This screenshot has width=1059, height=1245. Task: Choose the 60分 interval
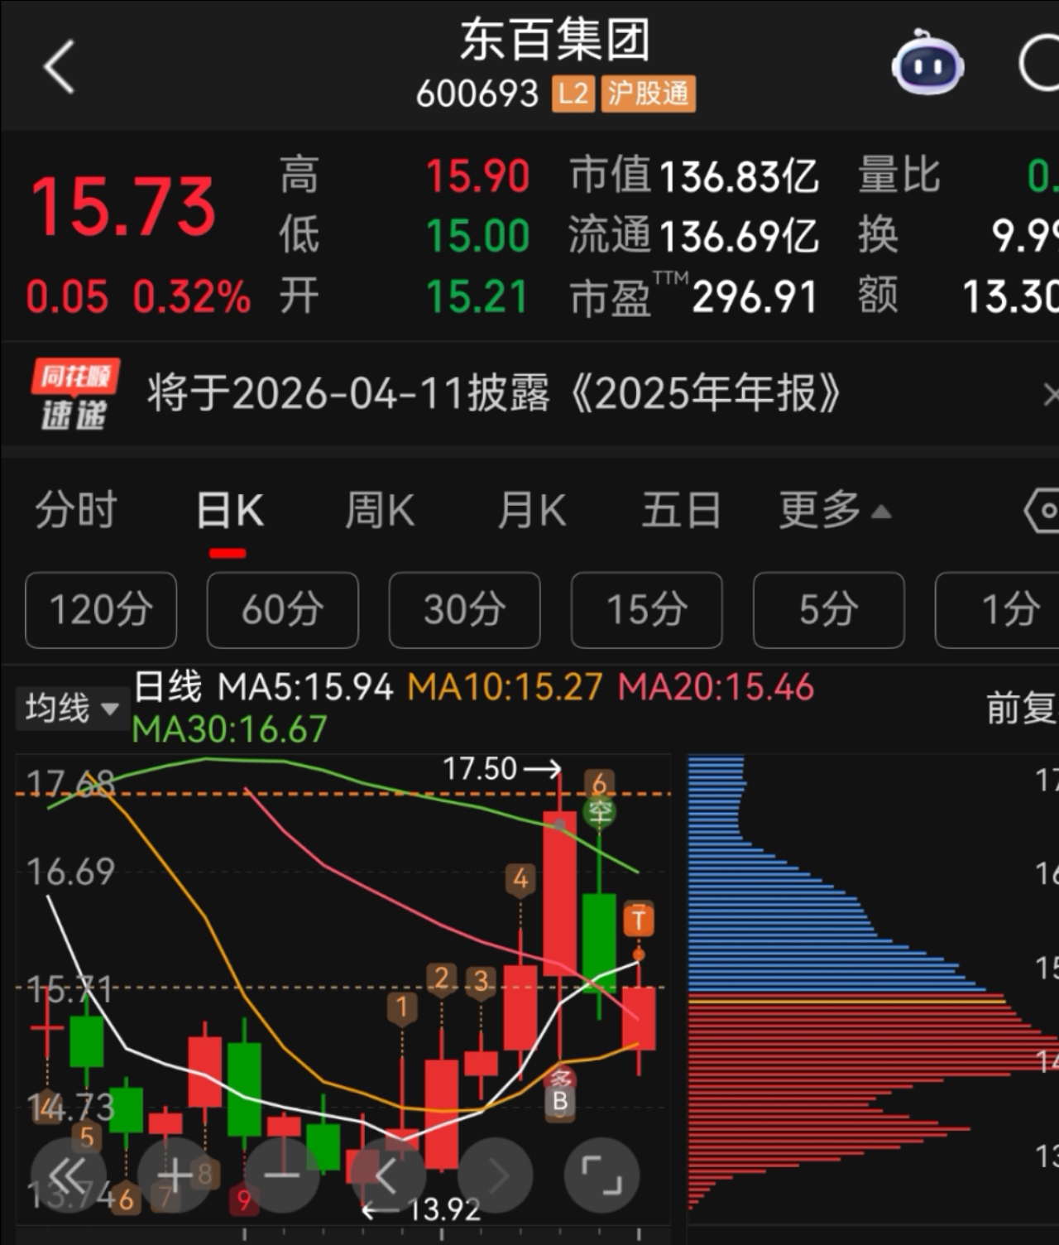(x=283, y=610)
